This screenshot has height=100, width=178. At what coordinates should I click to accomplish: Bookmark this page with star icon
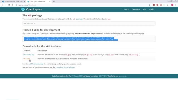tap(150, 5)
